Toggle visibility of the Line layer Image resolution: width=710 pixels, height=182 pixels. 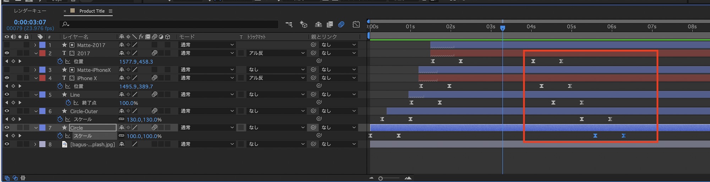(x=7, y=95)
